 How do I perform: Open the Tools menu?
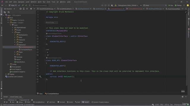click(x=53, y=2)
